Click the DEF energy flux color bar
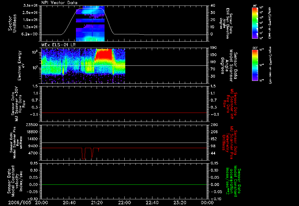This screenshot has height=206, width=299. [255, 65]
